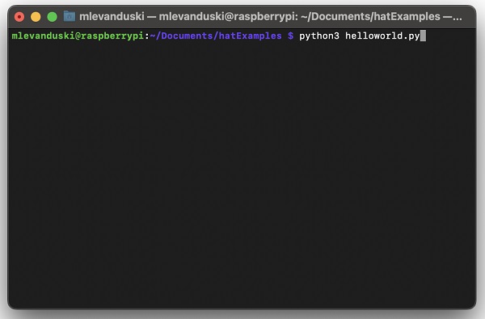
Task: Maximize the Terminal window with green button
Action: 52,17
